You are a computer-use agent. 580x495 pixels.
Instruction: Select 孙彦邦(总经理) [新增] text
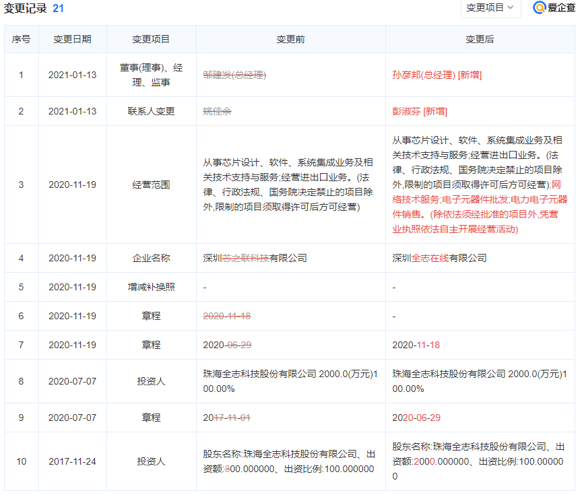coord(437,75)
